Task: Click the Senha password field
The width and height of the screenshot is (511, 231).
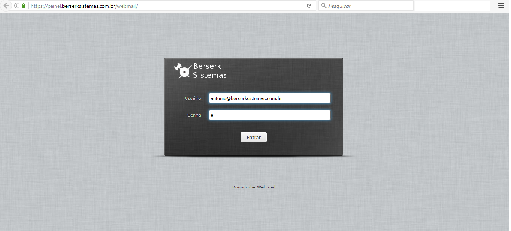Action: 270,115
